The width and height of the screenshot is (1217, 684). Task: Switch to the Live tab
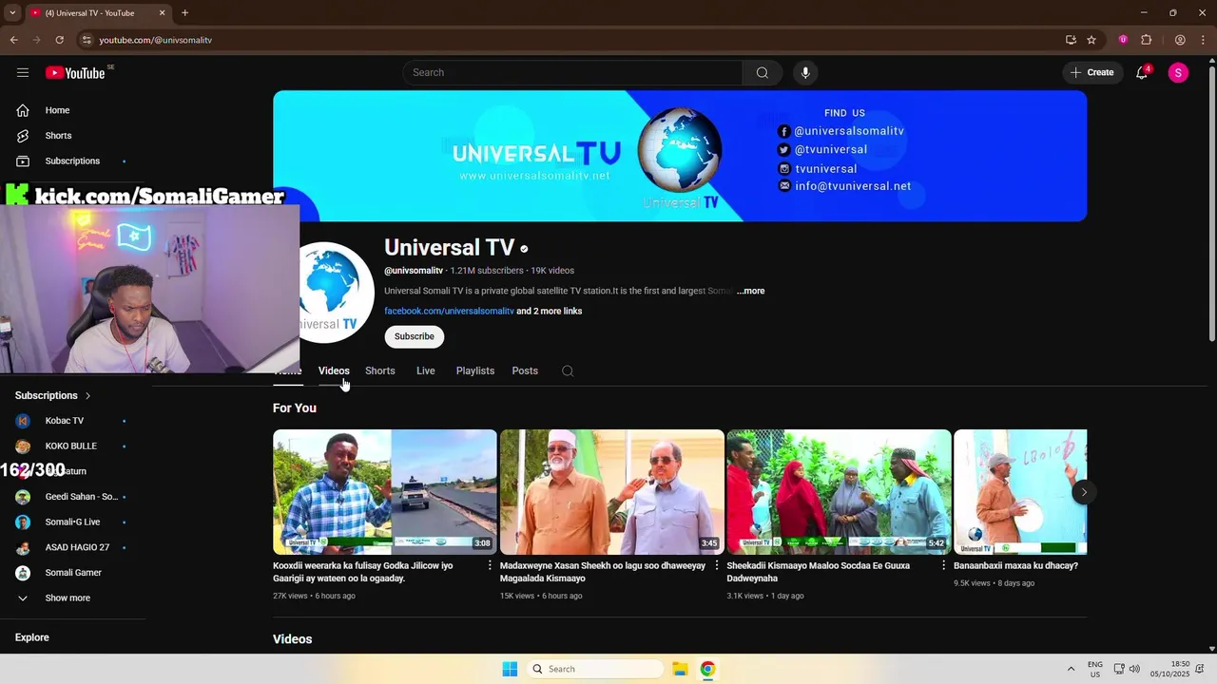[x=426, y=370]
